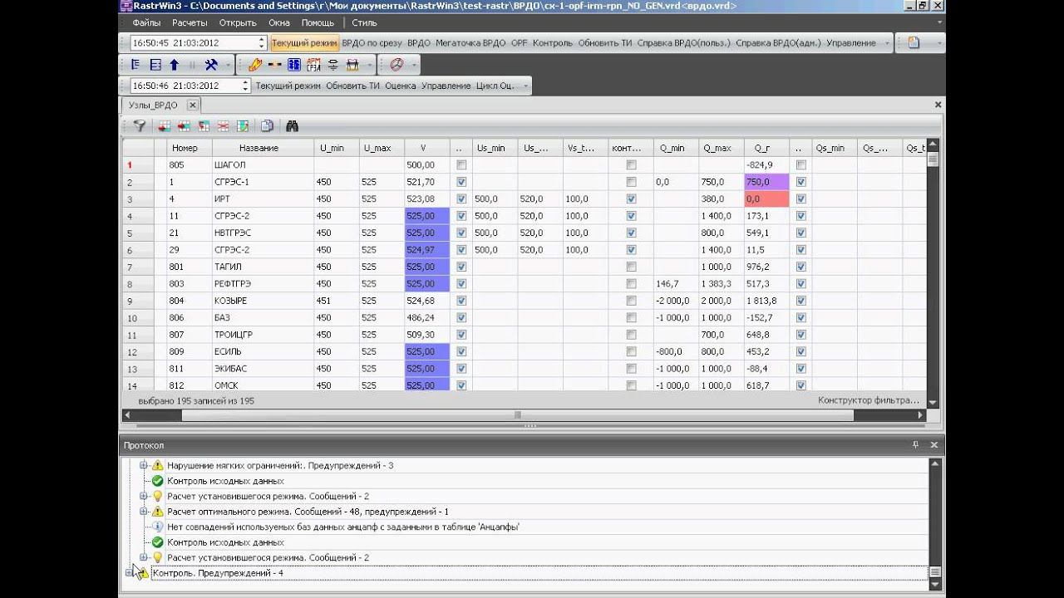Click the 16:50:45 date-time spinner arrows

[262, 42]
